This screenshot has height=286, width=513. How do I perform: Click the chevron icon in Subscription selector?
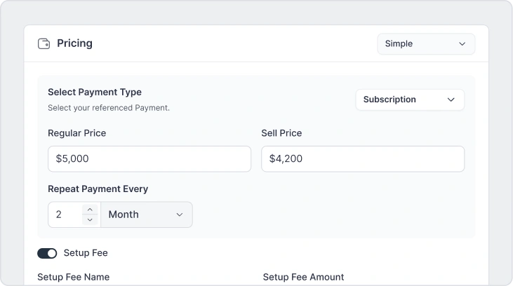point(451,100)
